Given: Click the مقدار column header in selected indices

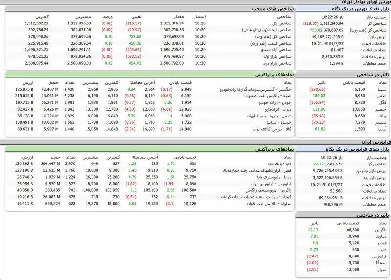Looking at the screenshot, I should tap(179, 17).
